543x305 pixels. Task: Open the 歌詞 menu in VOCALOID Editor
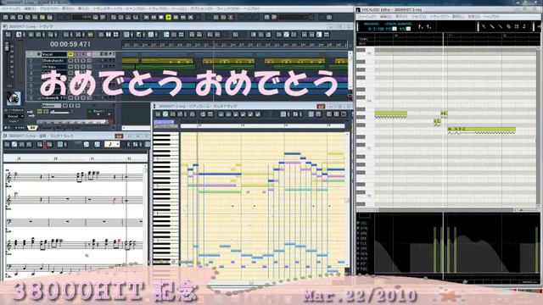tap(458, 16)
